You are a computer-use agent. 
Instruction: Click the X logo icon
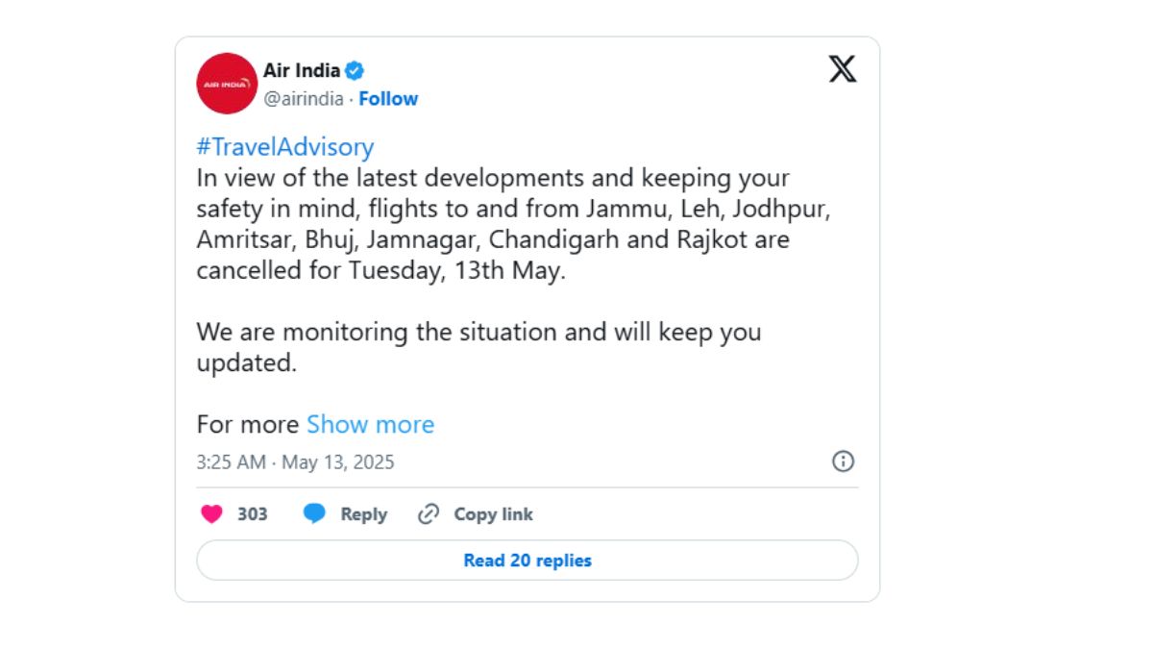coord(843,69)
